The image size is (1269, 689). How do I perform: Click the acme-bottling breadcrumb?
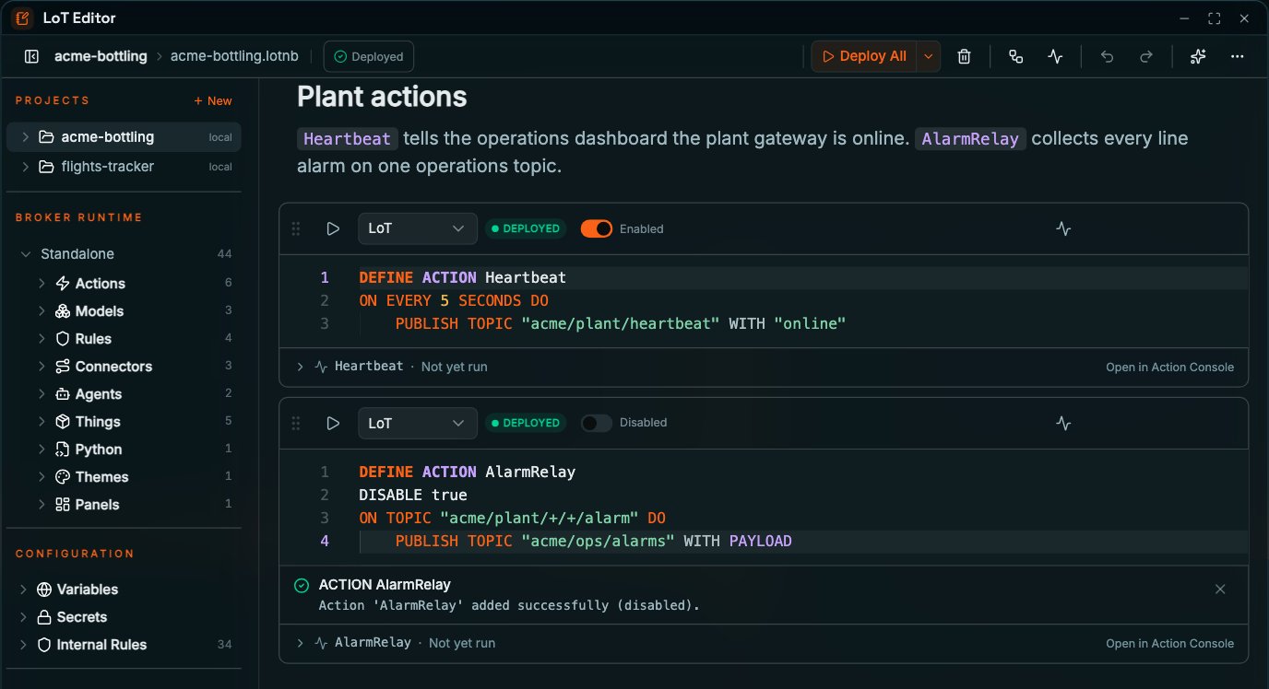(x=101, y=56)
